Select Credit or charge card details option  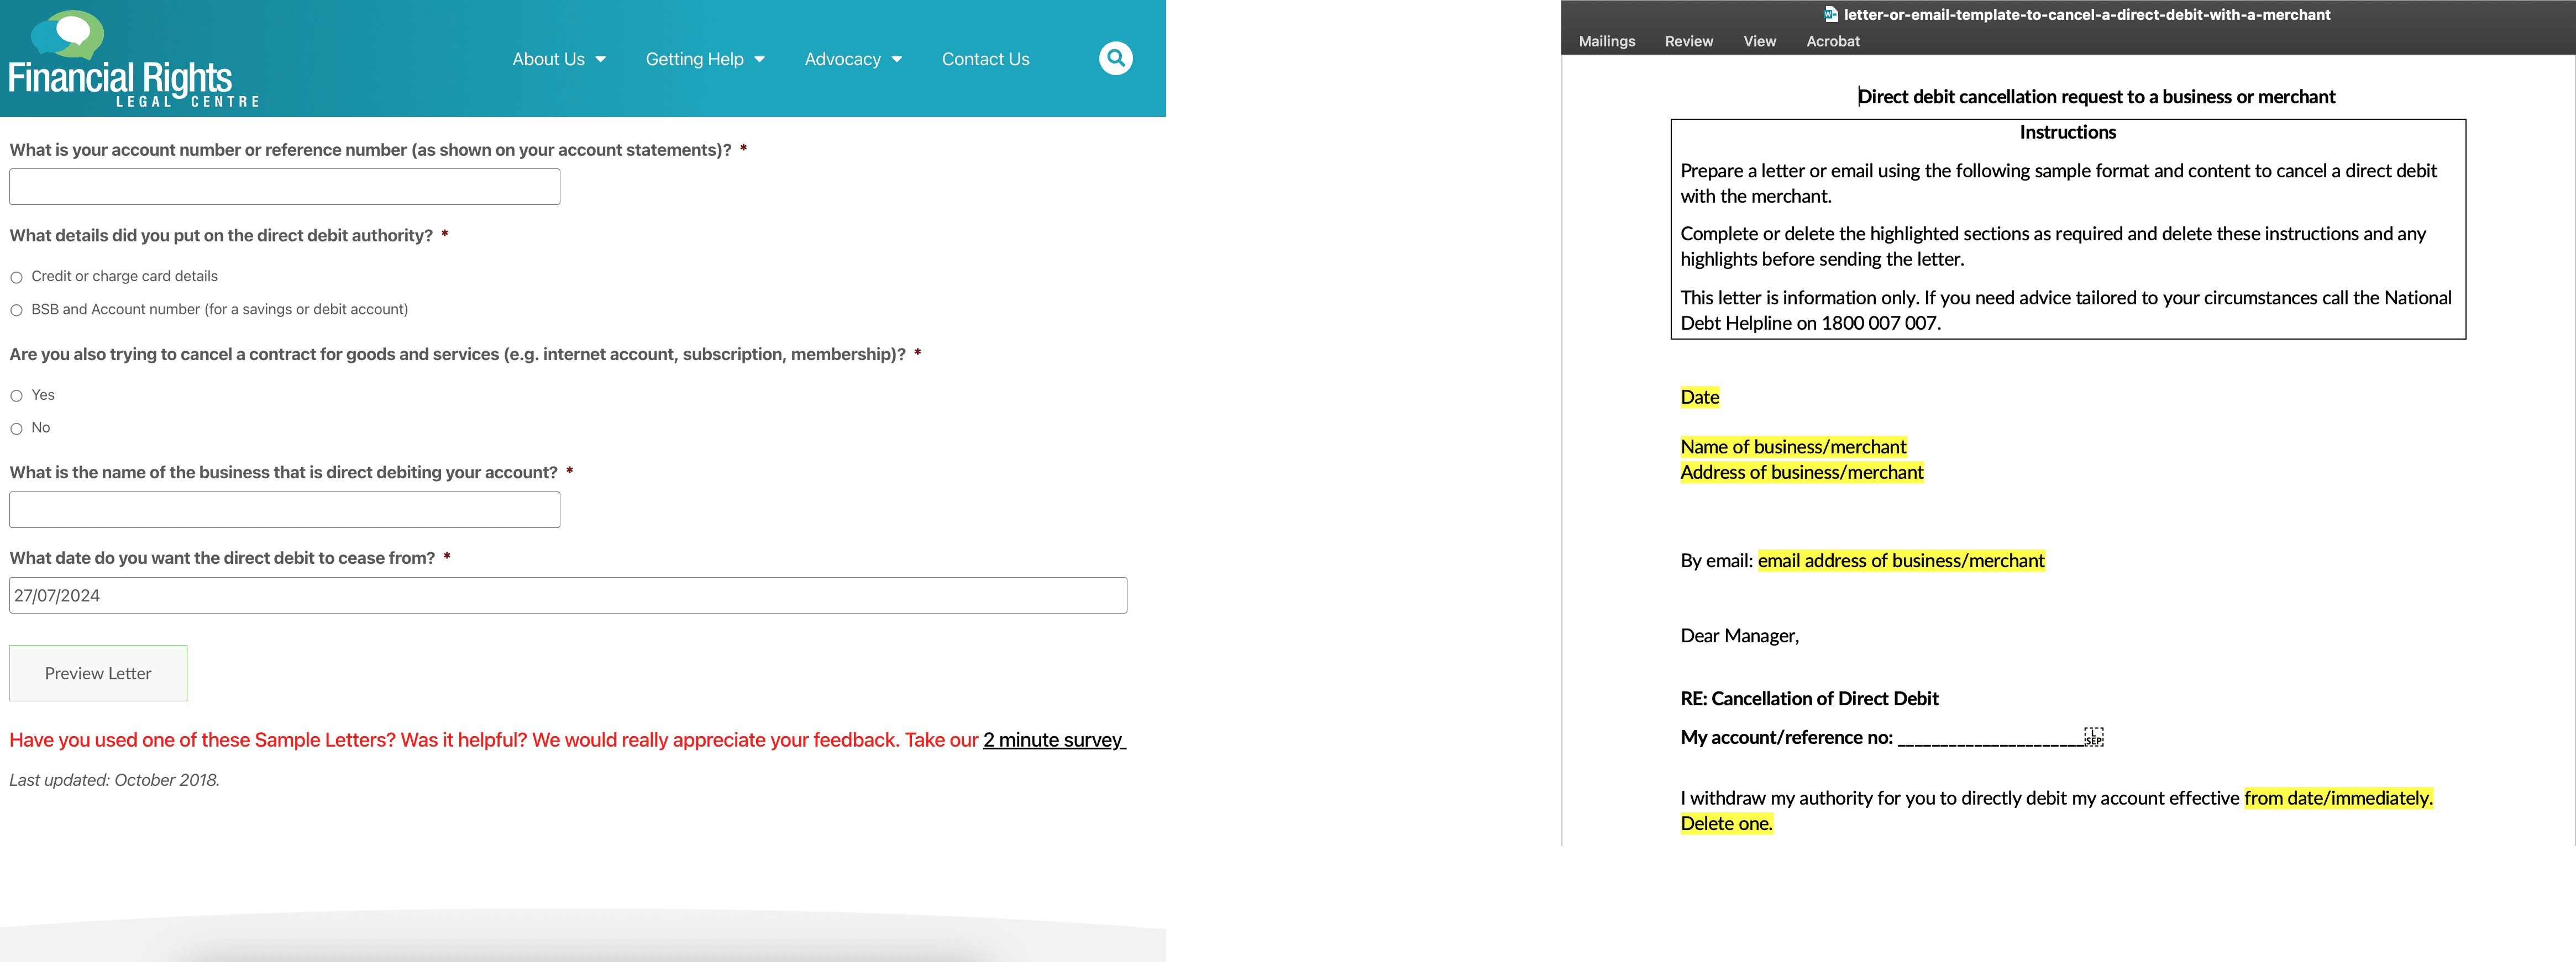pos(17,278)
